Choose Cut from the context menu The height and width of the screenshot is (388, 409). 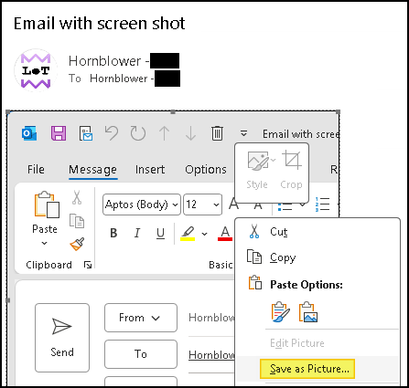tap(318, 232)
